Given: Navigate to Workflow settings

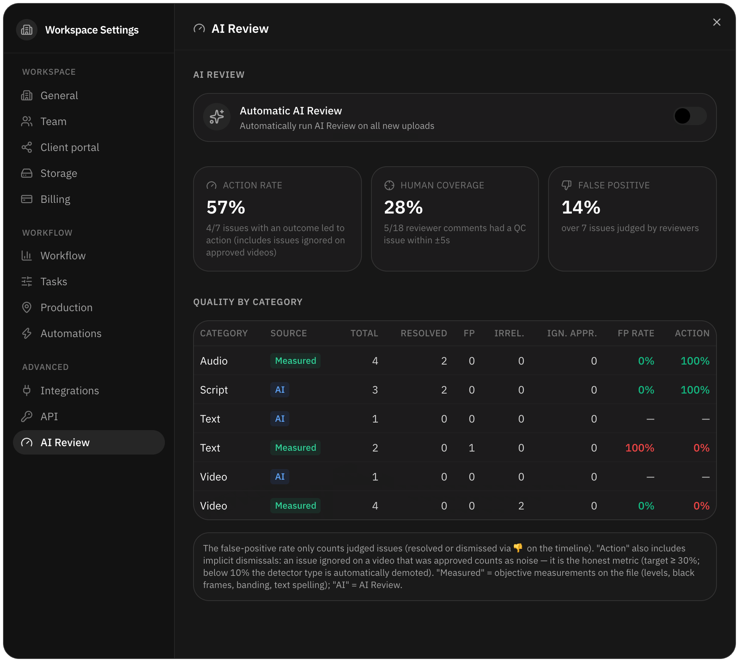Looking at the screenshot, I should [x=89, y=255].
